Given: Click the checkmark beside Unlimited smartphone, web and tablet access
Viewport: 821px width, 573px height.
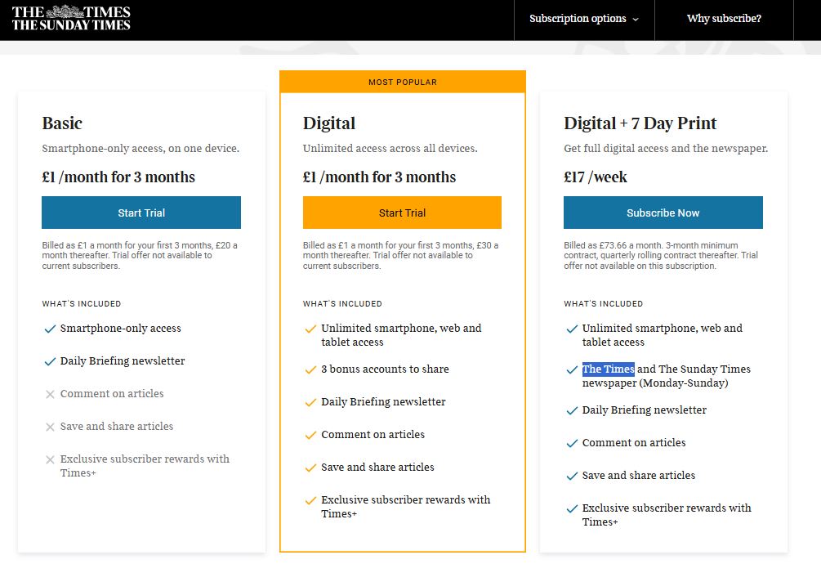Looking at the screenshot, I should pos(310,328).
